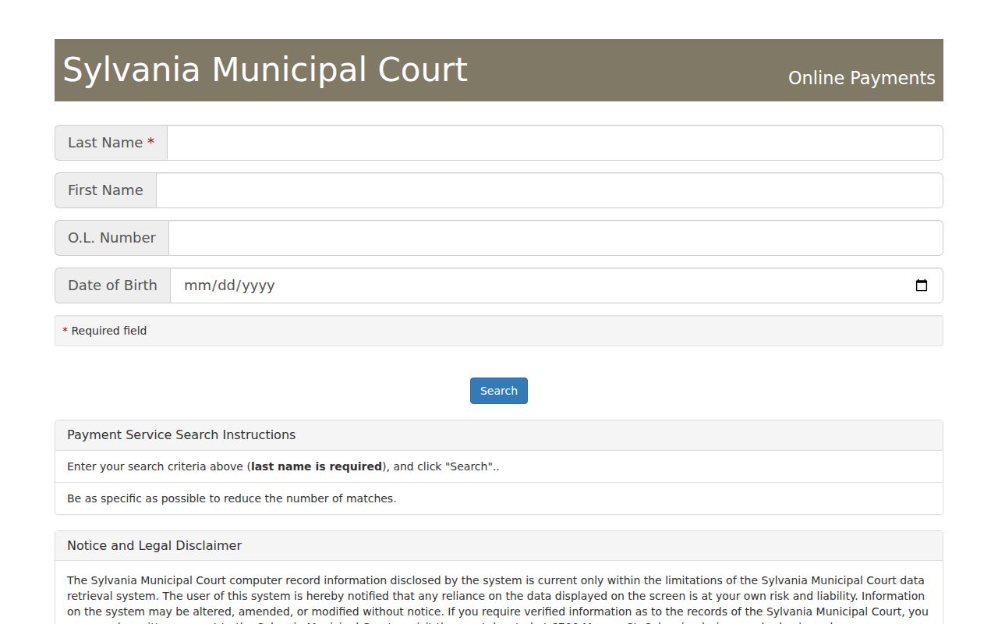
Task: Select the Required field note
Action: pyautogui.click(x=499, y=331)
